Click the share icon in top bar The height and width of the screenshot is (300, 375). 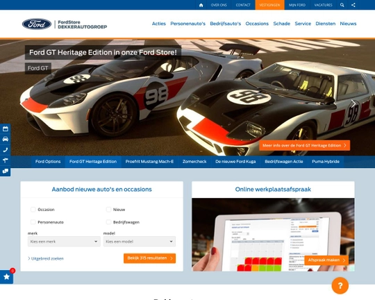(x=353, y=5)
